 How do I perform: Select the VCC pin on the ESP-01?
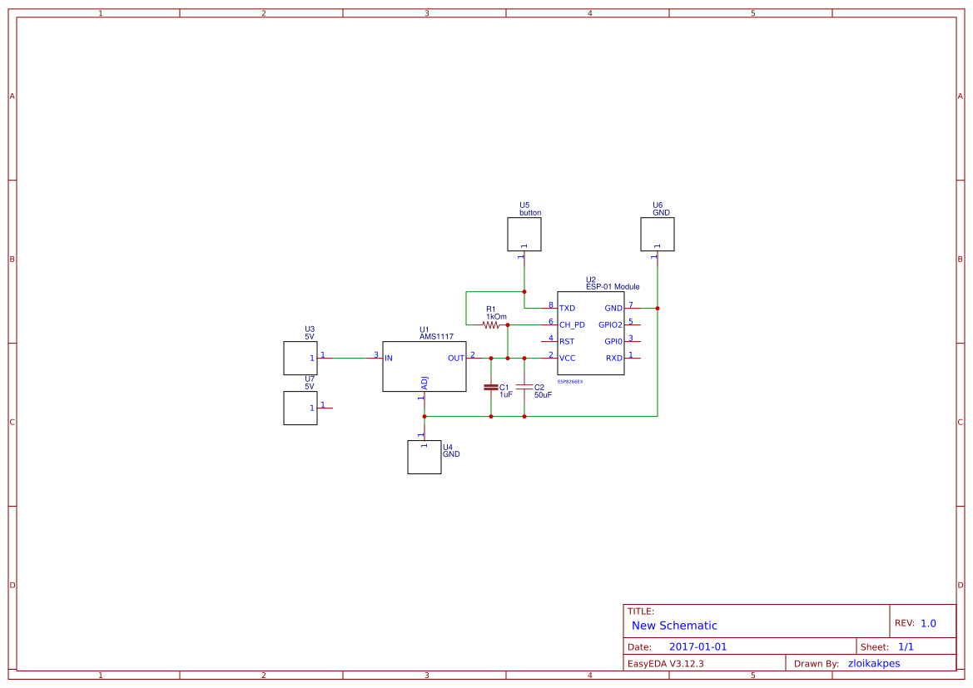tap(566, 358)
